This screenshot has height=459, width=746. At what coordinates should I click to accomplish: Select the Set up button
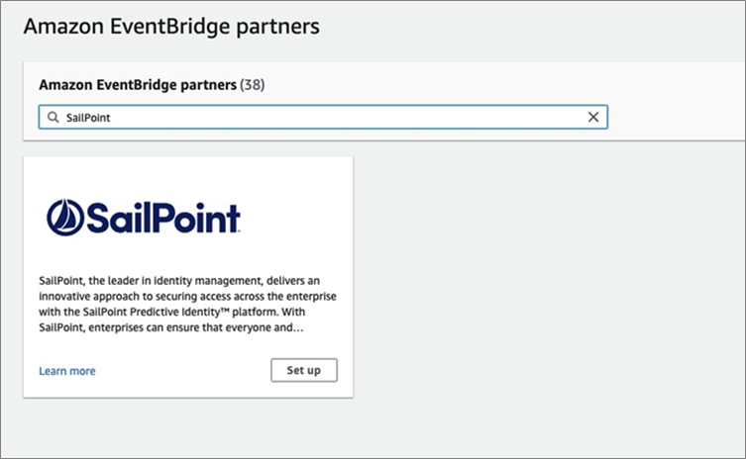(x=304, y=370)
